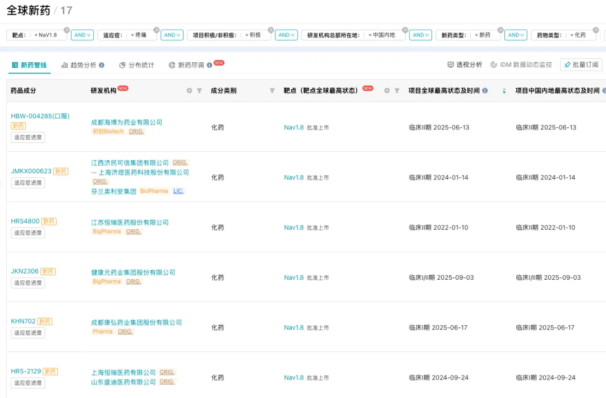Open the 新药尽调 tab
606x398 pixels.
(191, 65)
